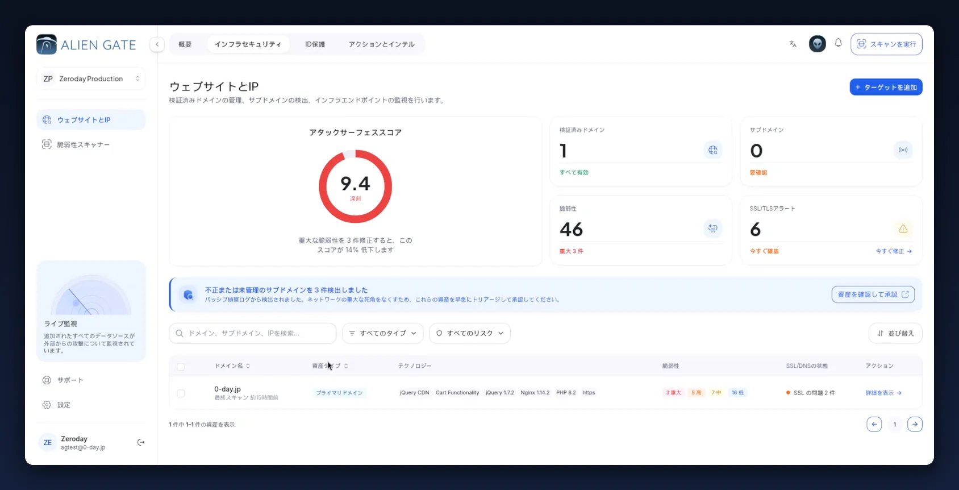This screenshot has height=490, width=959.
Task: Open サポート in the sidebar
Action: [x=91, y=380]
